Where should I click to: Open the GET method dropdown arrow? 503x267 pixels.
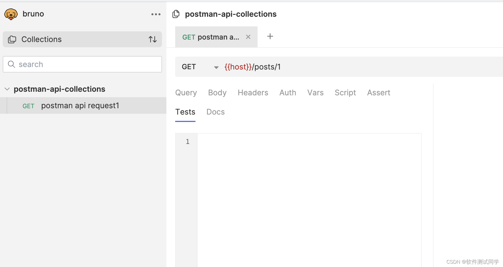click(216, 67)
